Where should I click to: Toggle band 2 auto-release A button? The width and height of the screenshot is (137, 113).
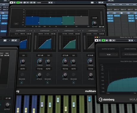(48, 83)
